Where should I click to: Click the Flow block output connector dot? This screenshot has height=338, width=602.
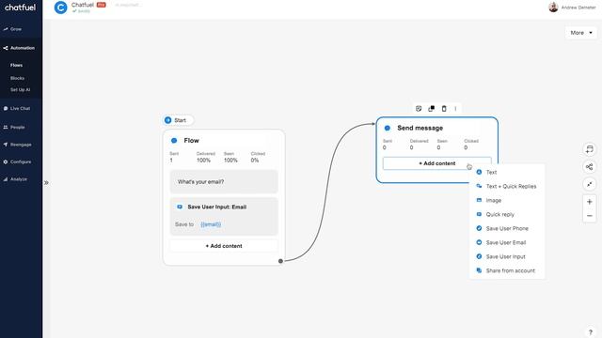[280, 261]
